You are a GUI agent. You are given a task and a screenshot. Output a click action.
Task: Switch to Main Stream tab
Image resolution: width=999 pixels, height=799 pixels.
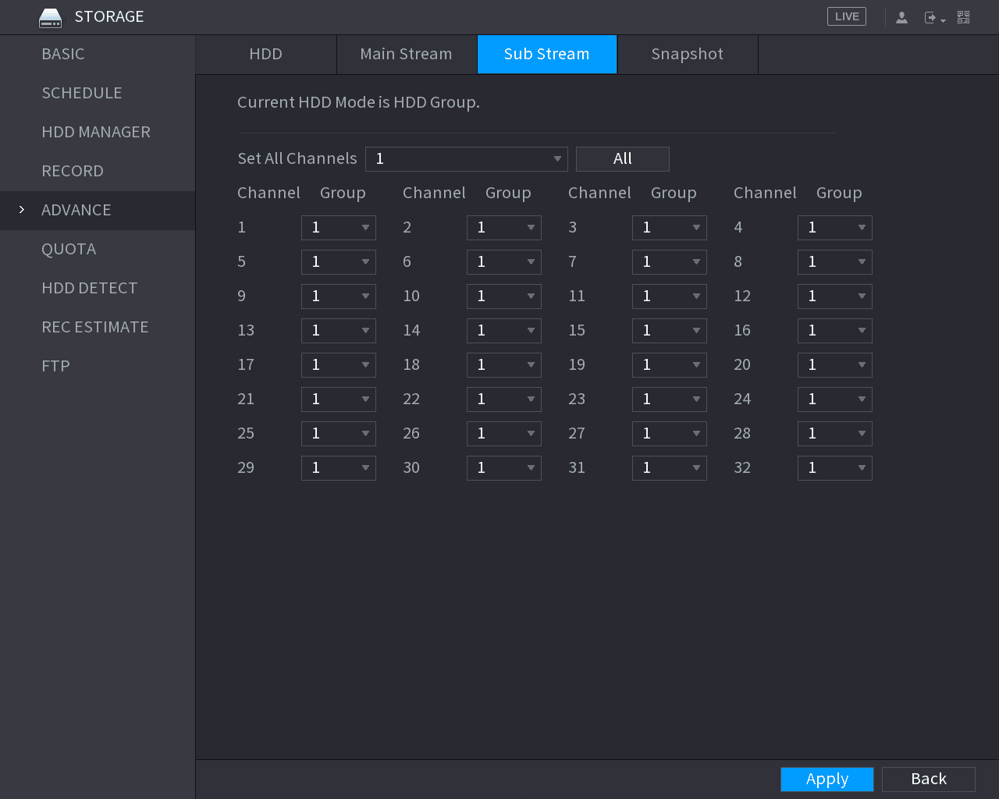coord(407,54)
